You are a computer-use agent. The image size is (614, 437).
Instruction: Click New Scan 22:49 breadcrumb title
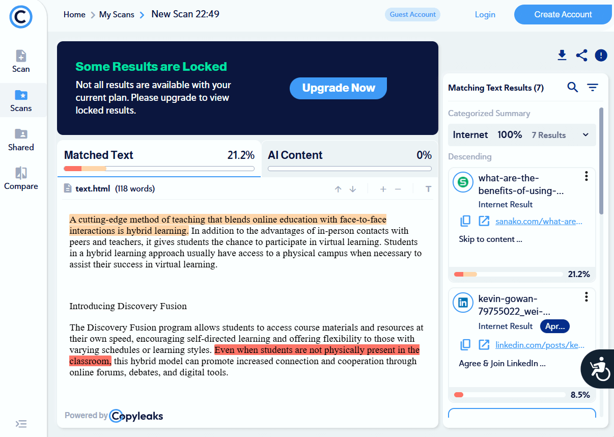[x=185, y=14]
